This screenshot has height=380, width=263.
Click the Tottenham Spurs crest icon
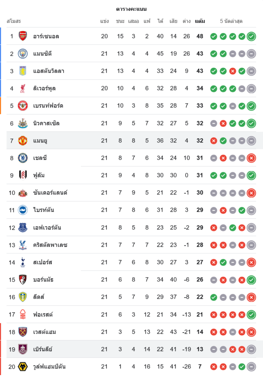(23, 262)
